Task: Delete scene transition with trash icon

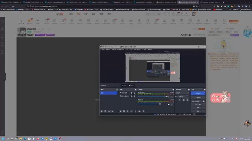Action: (184, 100)
